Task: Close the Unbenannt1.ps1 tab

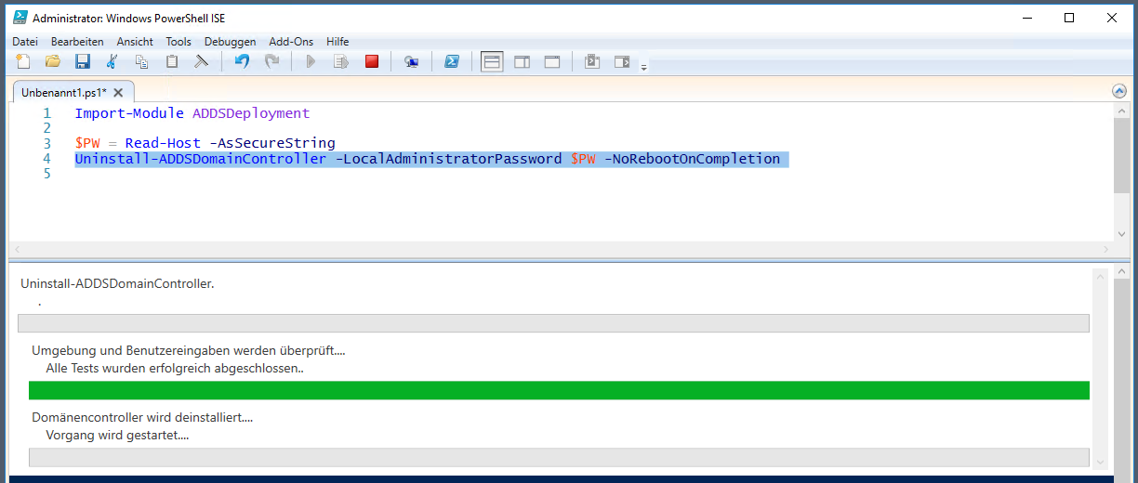Action: tap(118, 92)
